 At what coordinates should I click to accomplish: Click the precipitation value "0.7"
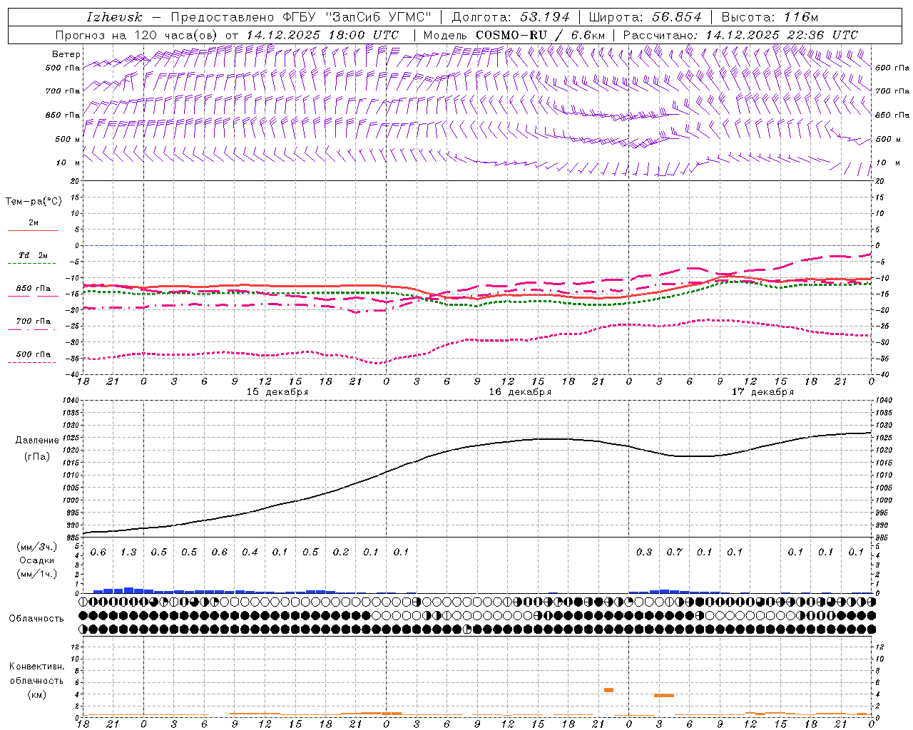(674, 552)
